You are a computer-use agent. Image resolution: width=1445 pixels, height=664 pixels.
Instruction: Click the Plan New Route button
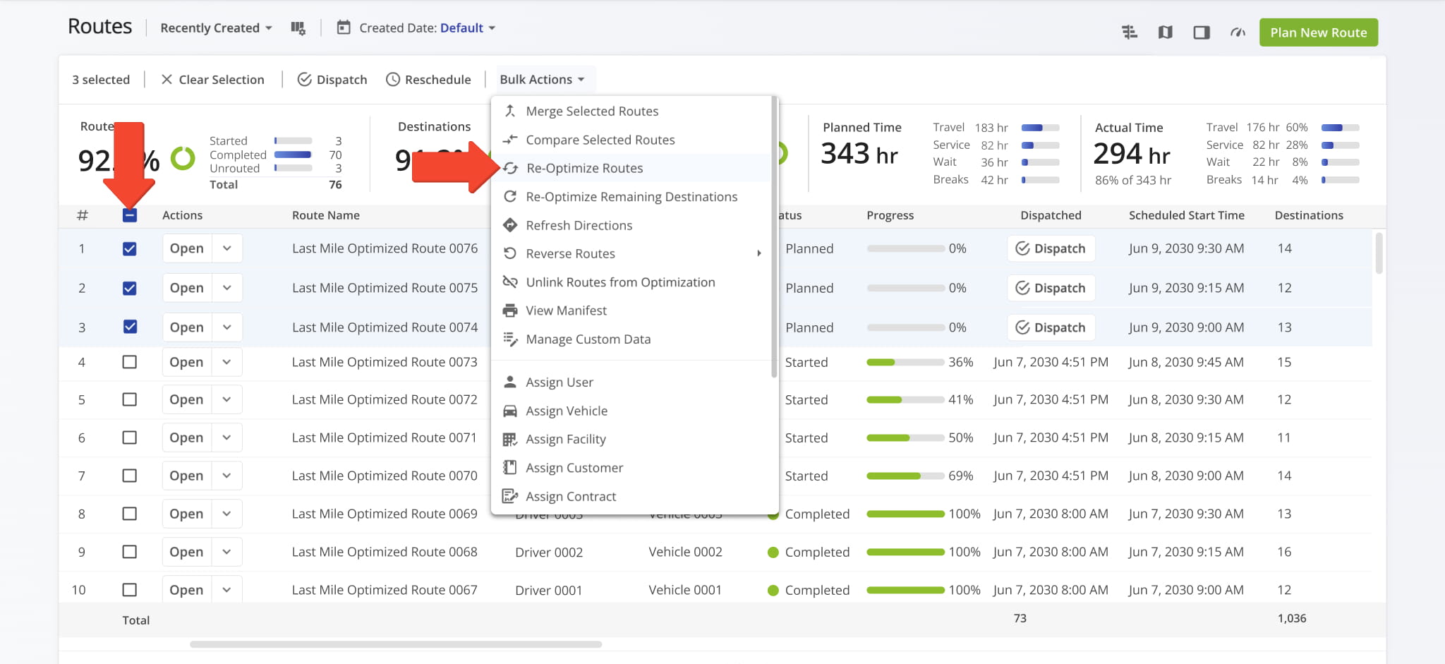[x=1318, y=32]
